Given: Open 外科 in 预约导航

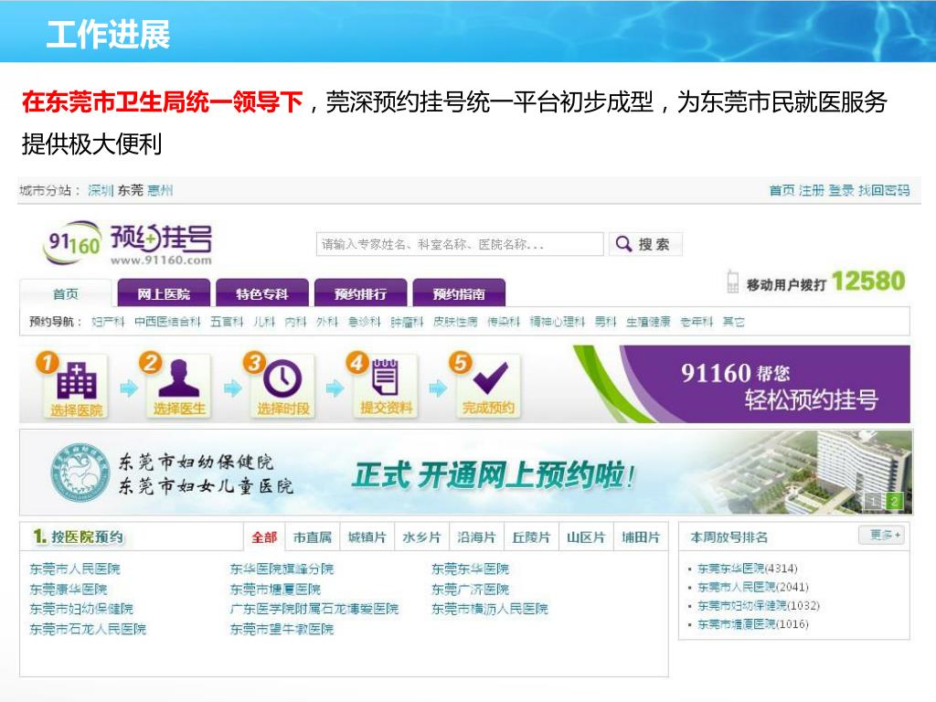Looking at the screenshot, I should coord(327,322).
